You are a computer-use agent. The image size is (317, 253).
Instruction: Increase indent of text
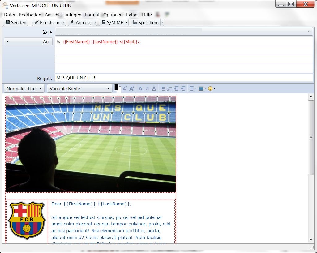tap(183, 88)
